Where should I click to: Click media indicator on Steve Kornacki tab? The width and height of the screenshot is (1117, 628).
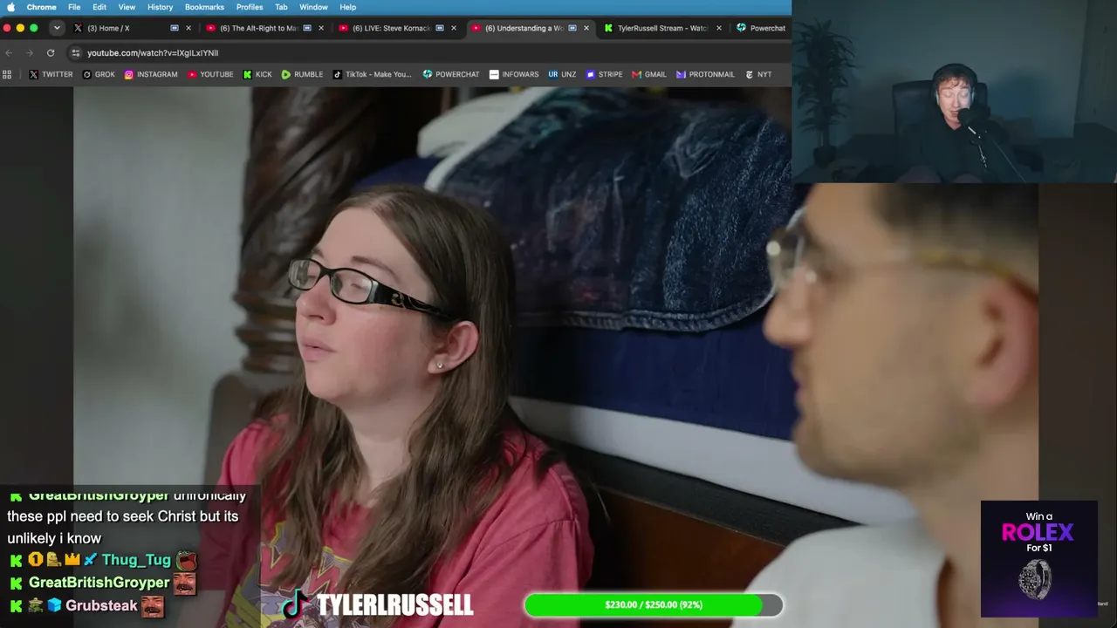(440, 28)
